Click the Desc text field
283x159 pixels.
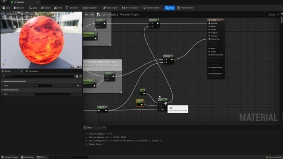[53, 94]
